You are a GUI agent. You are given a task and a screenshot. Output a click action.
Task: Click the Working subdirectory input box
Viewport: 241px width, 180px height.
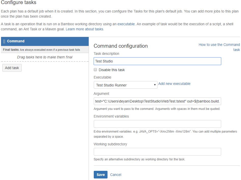157,152
